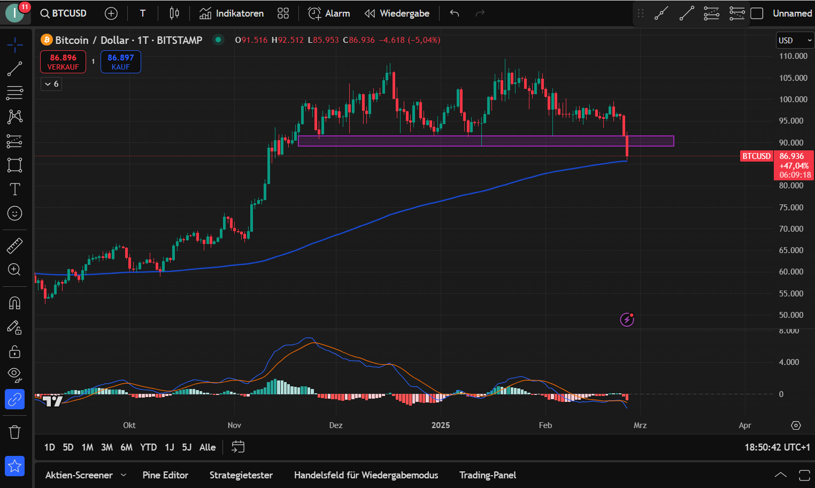Open the forecasting and measurement tools
This screenshot has height=488, width=815.
click(15, 141)
